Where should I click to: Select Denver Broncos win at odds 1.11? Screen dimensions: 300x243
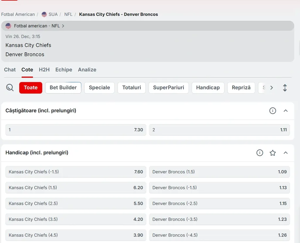pyautogui.click(x=219, y=130)
